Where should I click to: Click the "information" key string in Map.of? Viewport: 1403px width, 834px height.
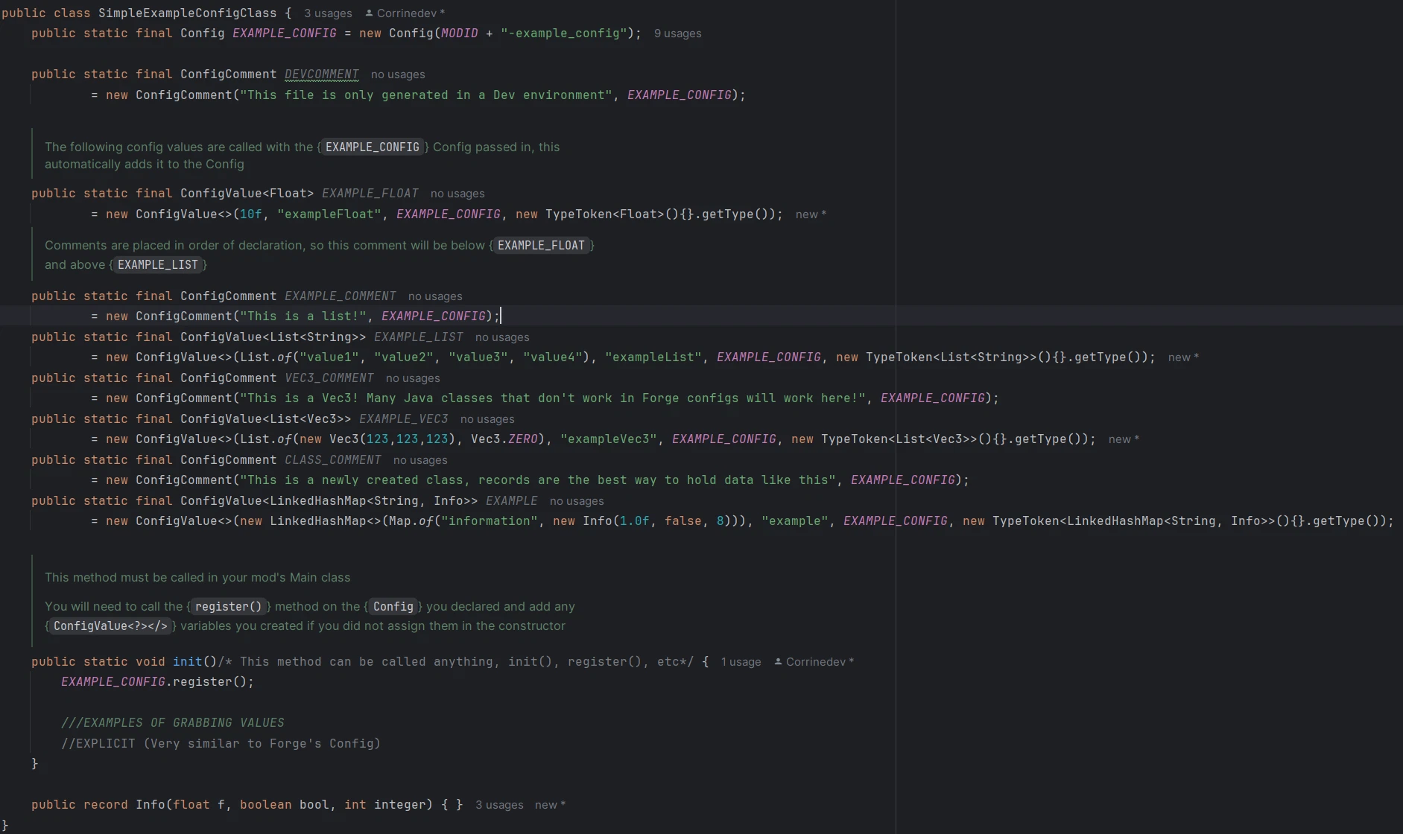(489, 521)
